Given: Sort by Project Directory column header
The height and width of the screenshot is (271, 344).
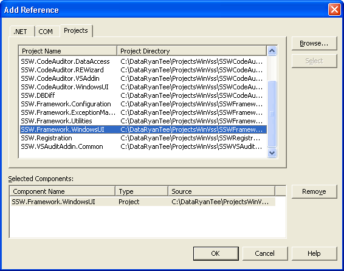Looking at the screenshot, I should pyautogui.click(x=192, y=51).
